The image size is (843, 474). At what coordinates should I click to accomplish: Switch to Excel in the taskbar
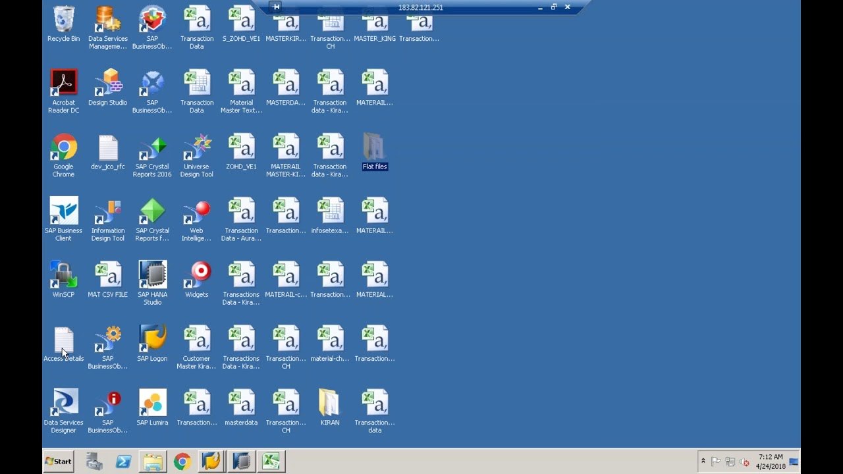(x=271, y=461)
